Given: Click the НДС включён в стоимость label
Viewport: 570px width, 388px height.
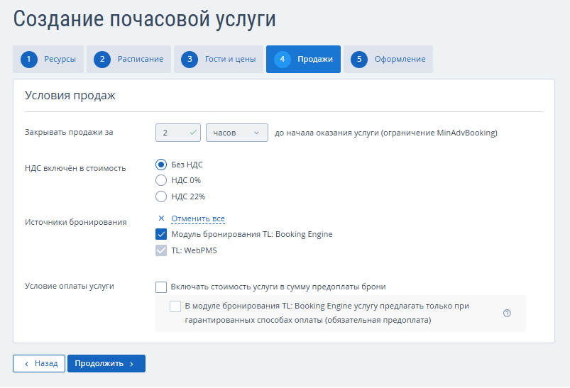Looking at the screenshot, I should coord(75,168).
